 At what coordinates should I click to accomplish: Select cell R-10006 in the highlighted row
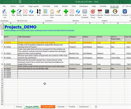(11, 42)
